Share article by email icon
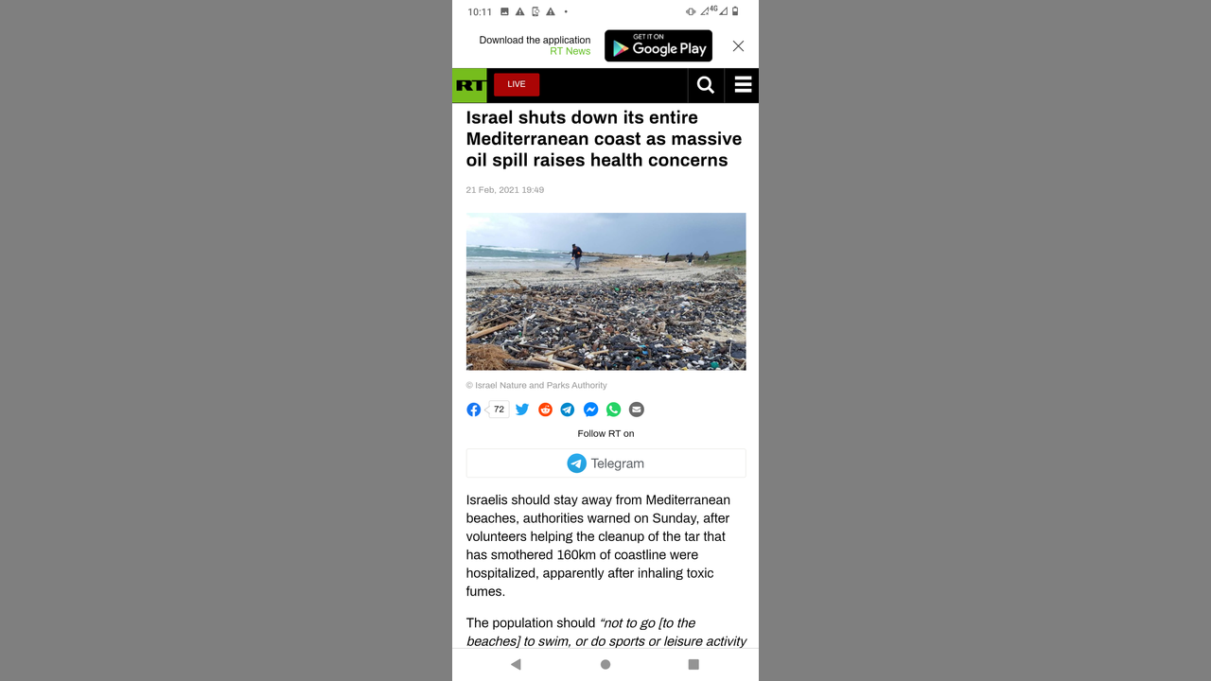 point(637,410)
